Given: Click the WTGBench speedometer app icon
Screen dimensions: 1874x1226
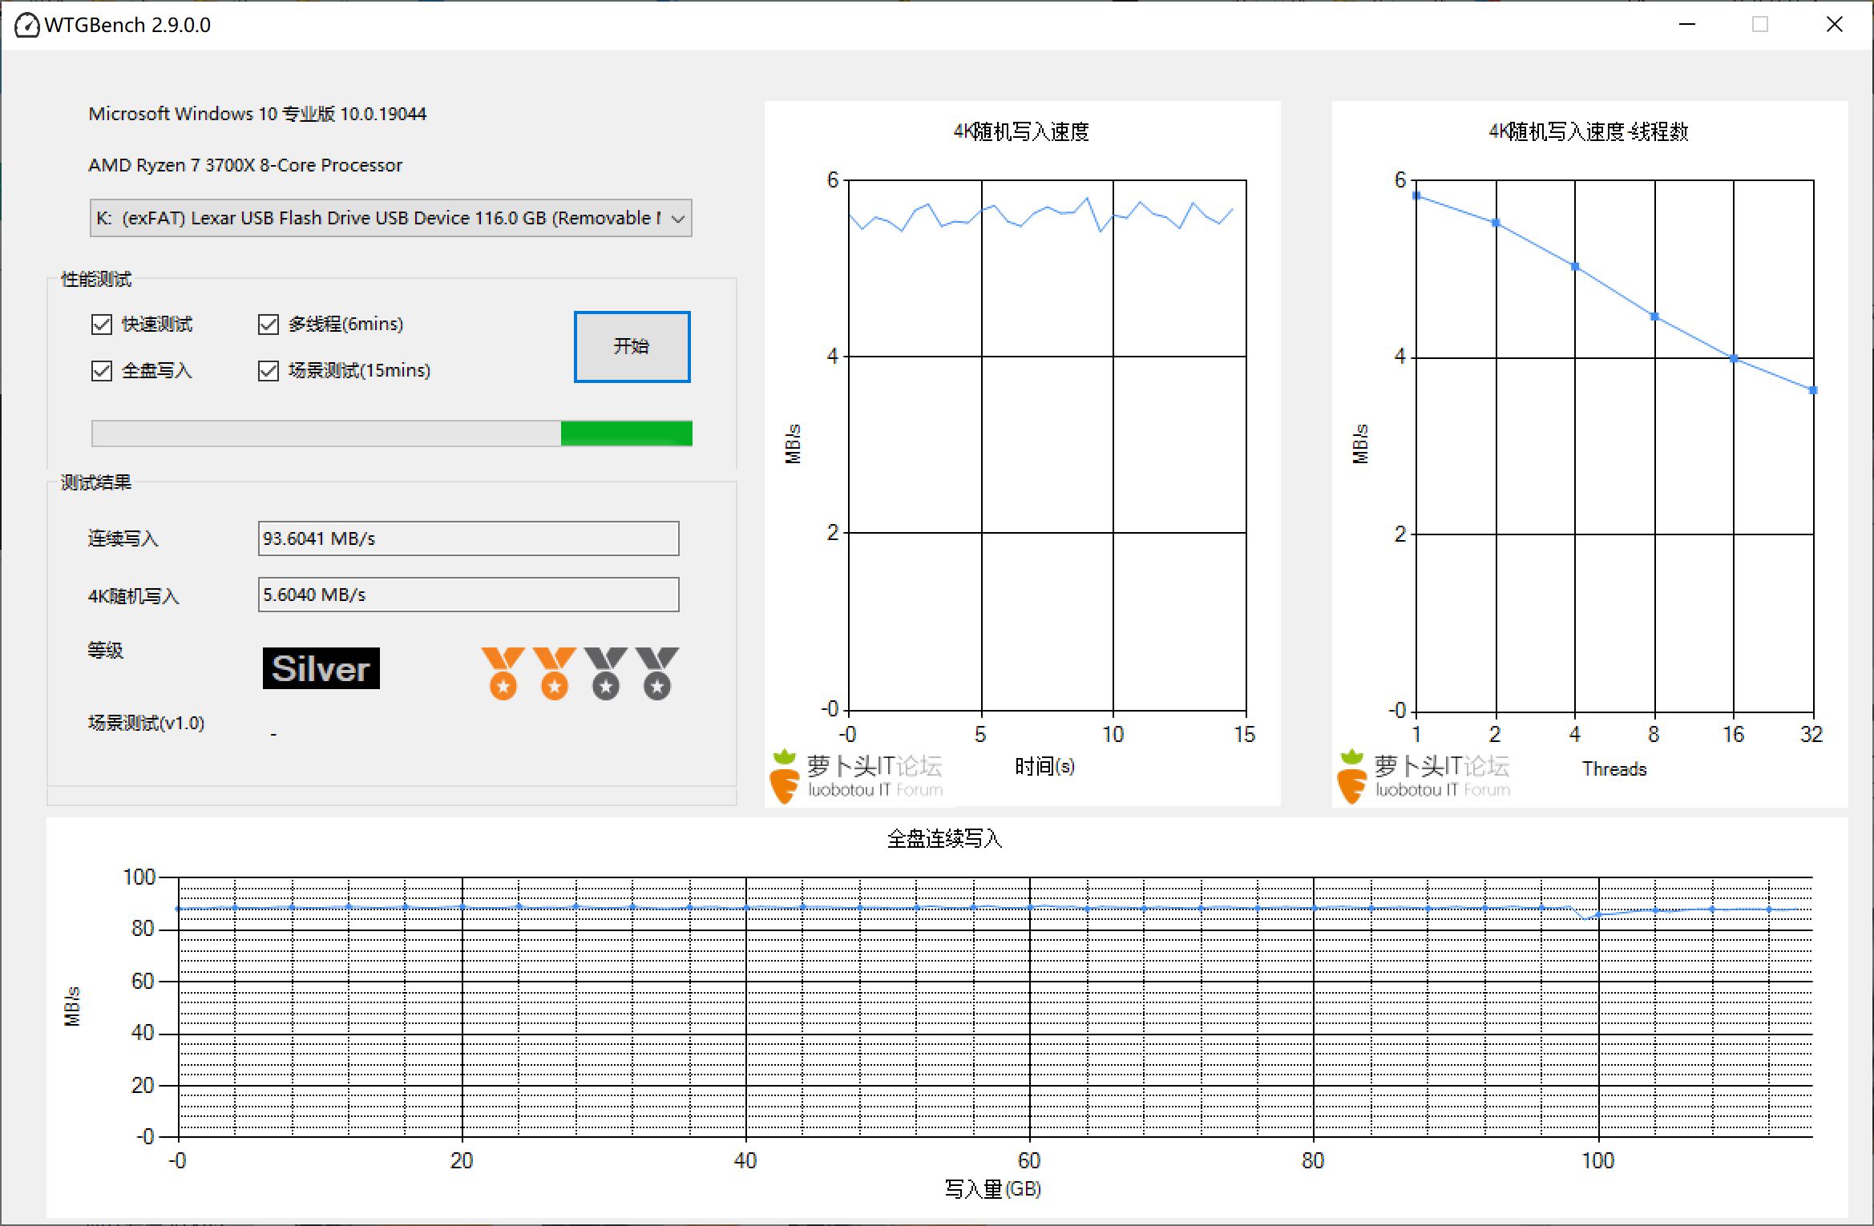Looking at the screenshot, I should tap(27, 25).
